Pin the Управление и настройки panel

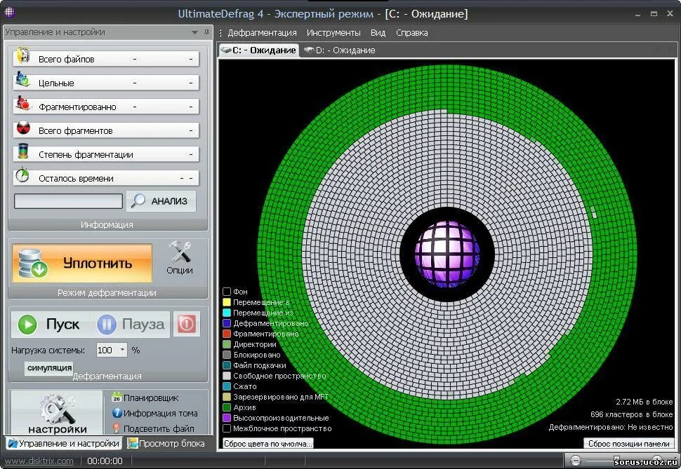[206, 32]
